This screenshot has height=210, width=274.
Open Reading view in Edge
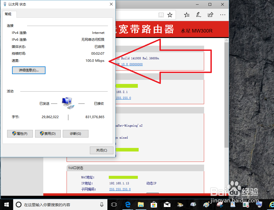coord(161,15)
